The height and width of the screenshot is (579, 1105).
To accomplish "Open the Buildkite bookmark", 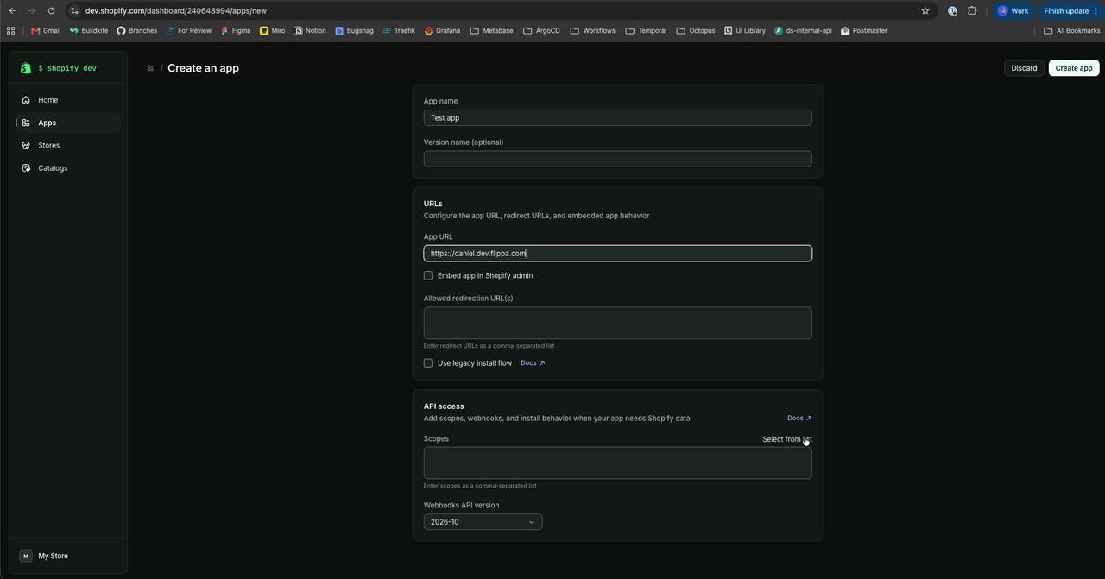I will tap(89, 31).
